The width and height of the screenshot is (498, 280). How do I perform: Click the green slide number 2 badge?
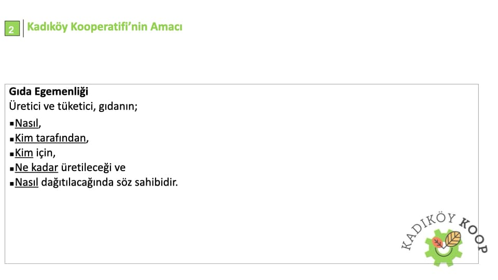coord(11,29)
